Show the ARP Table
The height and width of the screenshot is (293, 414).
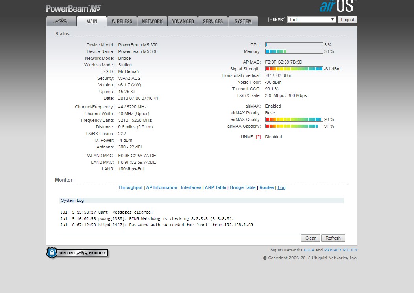215,187
